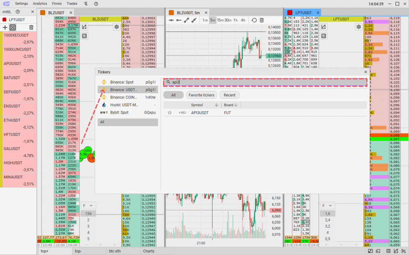Click the All exchanges row
The height and width of the screenshot is (255, 409).
point(128,122)
